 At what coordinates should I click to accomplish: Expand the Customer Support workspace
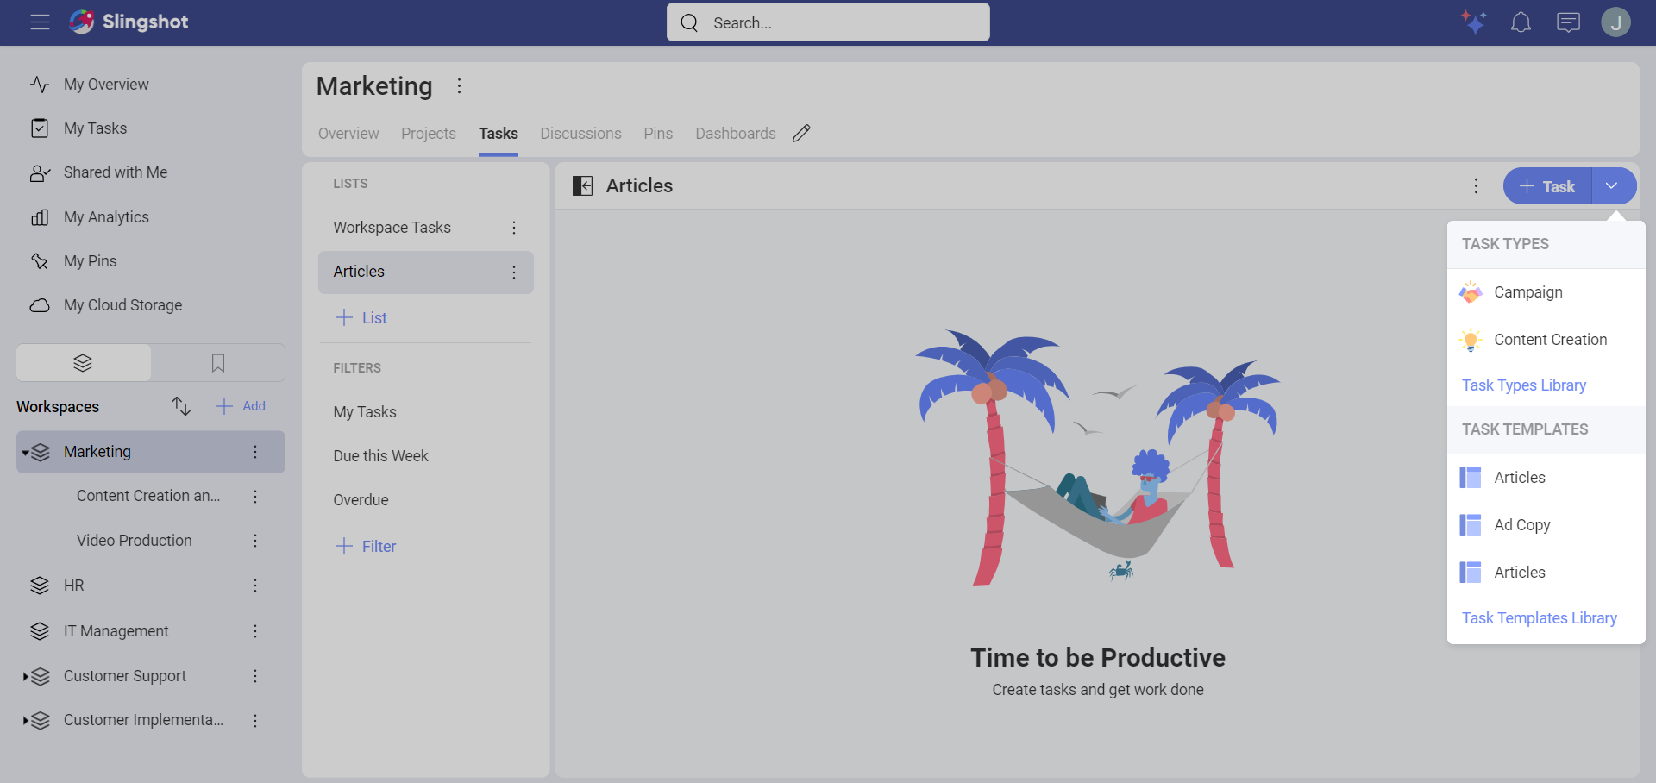(x=25, y=677)
